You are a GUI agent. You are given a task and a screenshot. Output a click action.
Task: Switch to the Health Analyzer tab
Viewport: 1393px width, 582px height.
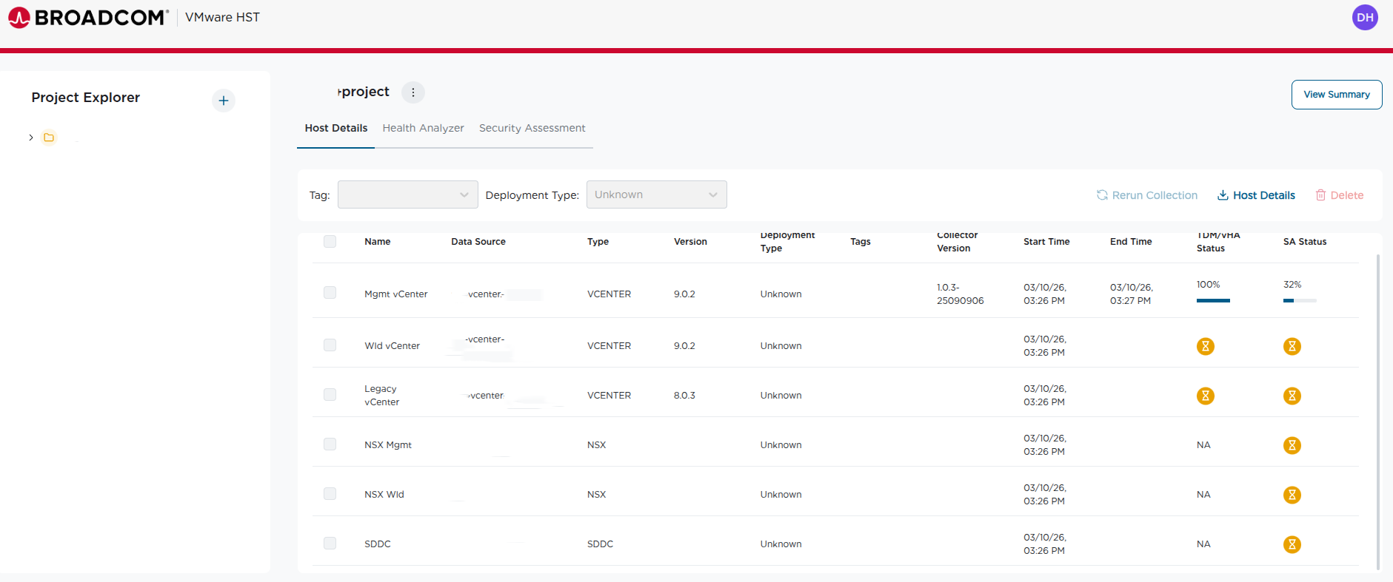[x=423, y=128]
